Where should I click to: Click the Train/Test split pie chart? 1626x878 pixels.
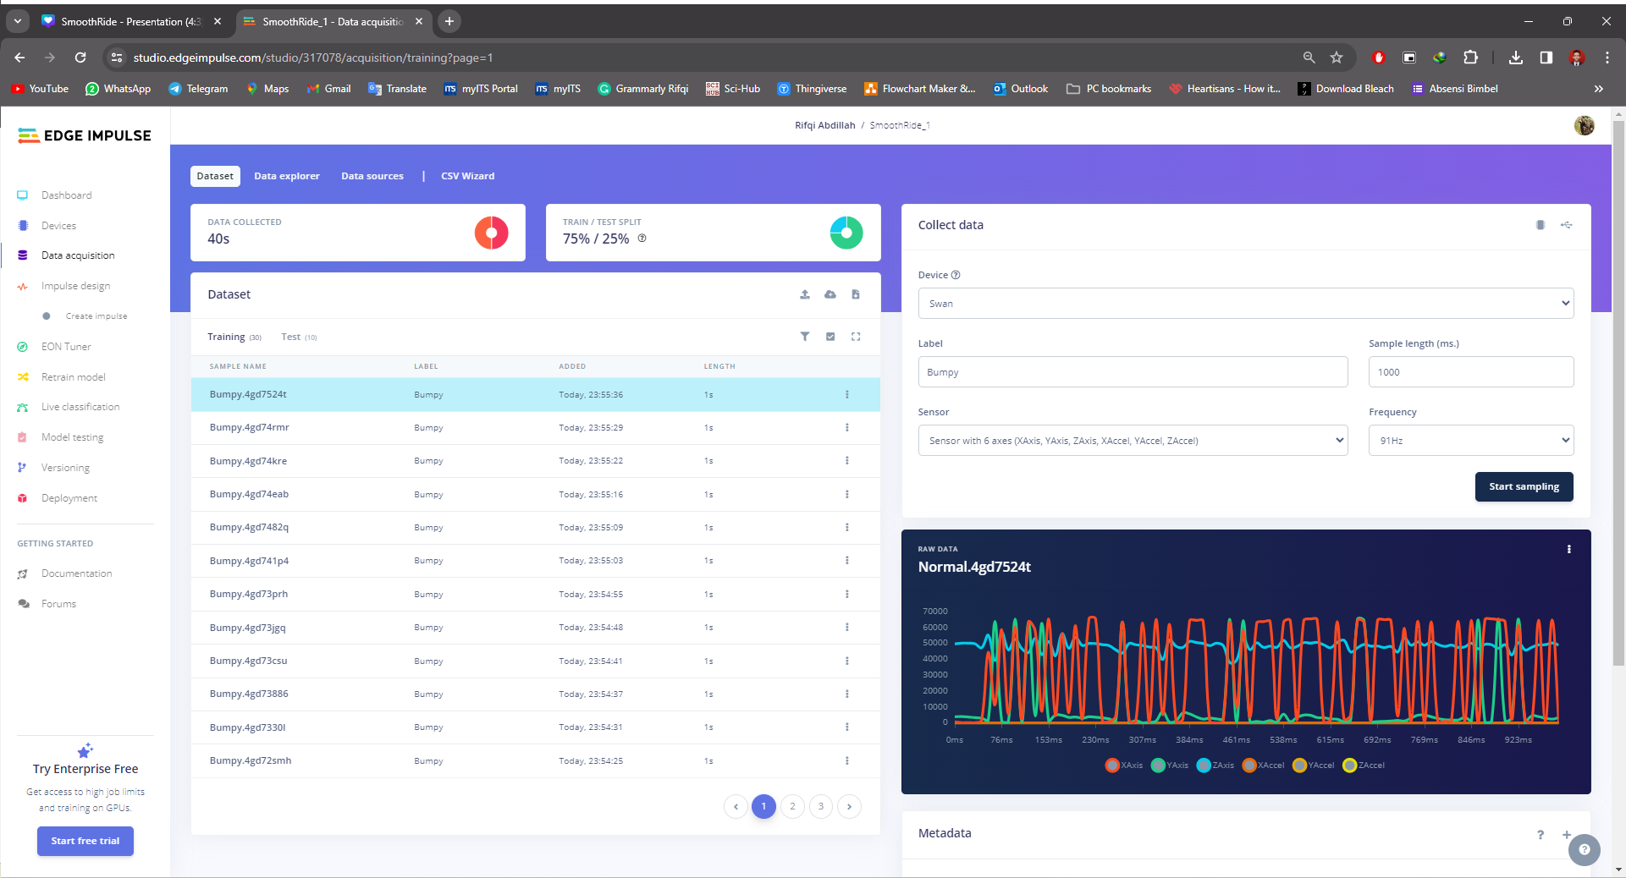pyautogui.click(x=846, y=233)
